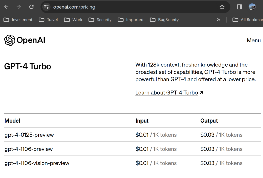Screen dimensions: 263x178
Task: Click the OpenAI logo
Action: click(25, 40)
